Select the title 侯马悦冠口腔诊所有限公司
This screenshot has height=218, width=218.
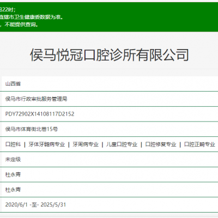109,55
